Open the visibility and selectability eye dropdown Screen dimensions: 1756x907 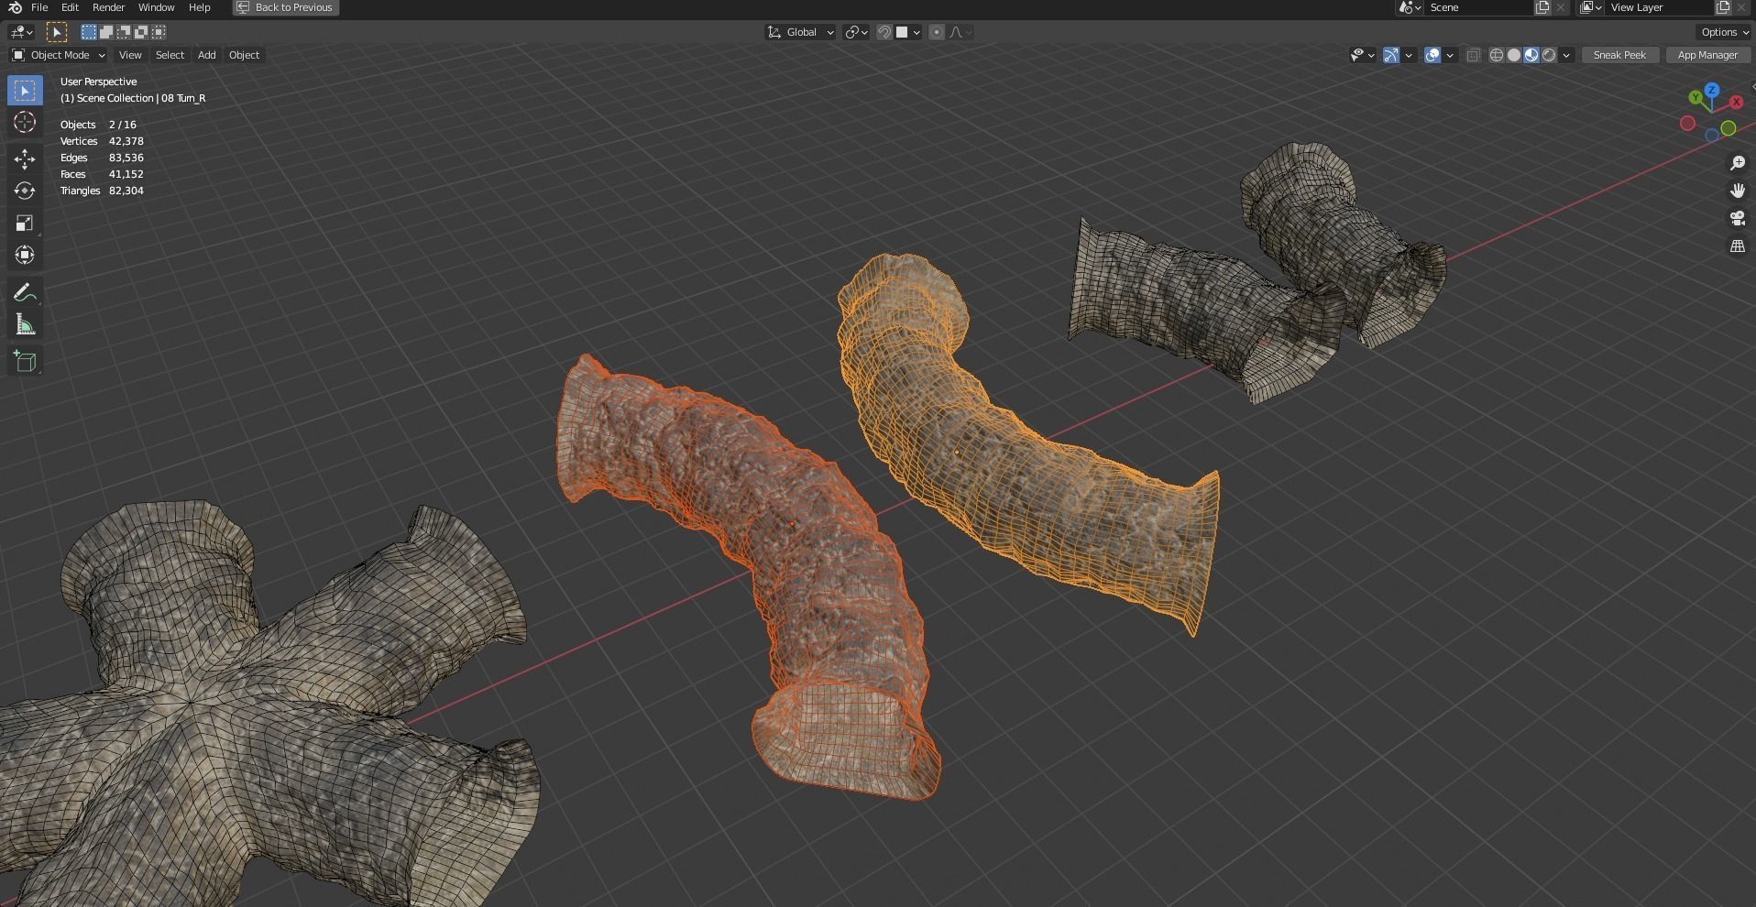click(x=1362, y=55)
